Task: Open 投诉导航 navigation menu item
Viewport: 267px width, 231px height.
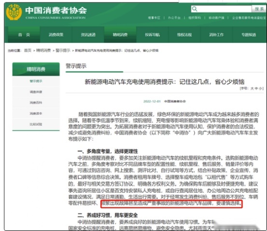Action: click(152, 35)
